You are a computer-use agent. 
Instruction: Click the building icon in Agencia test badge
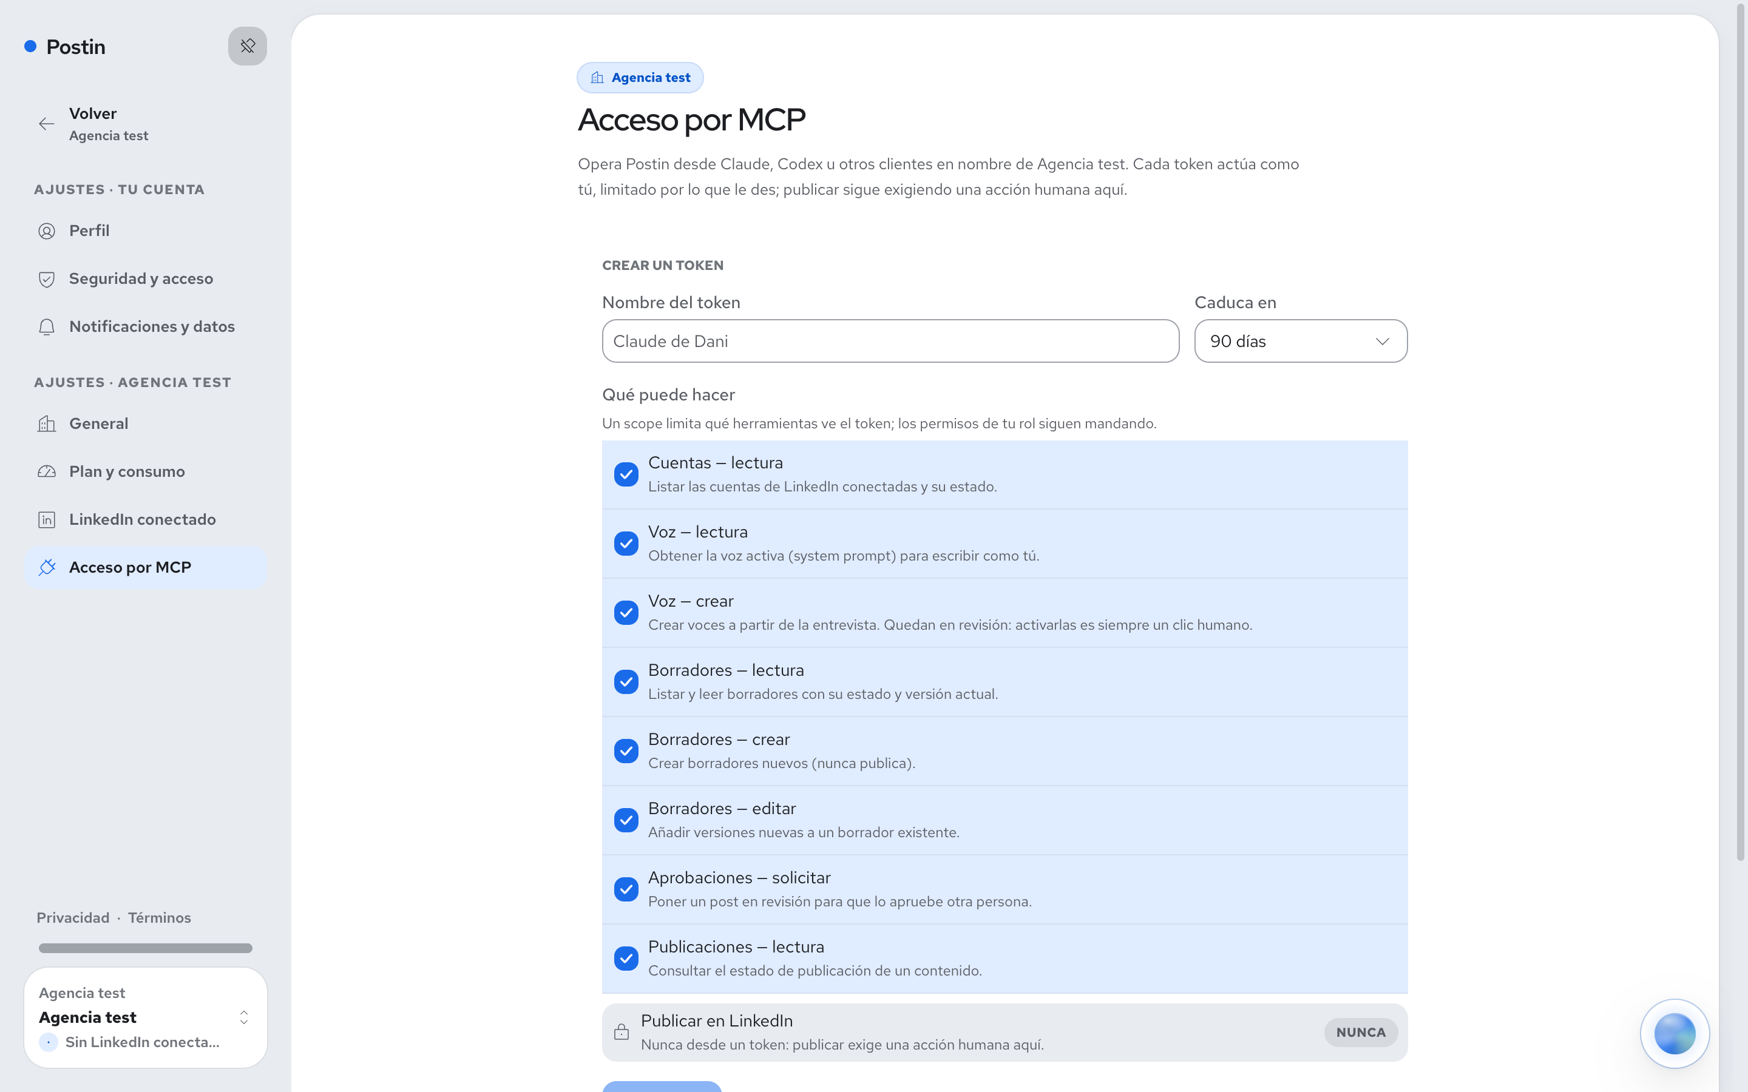[597, 78]
